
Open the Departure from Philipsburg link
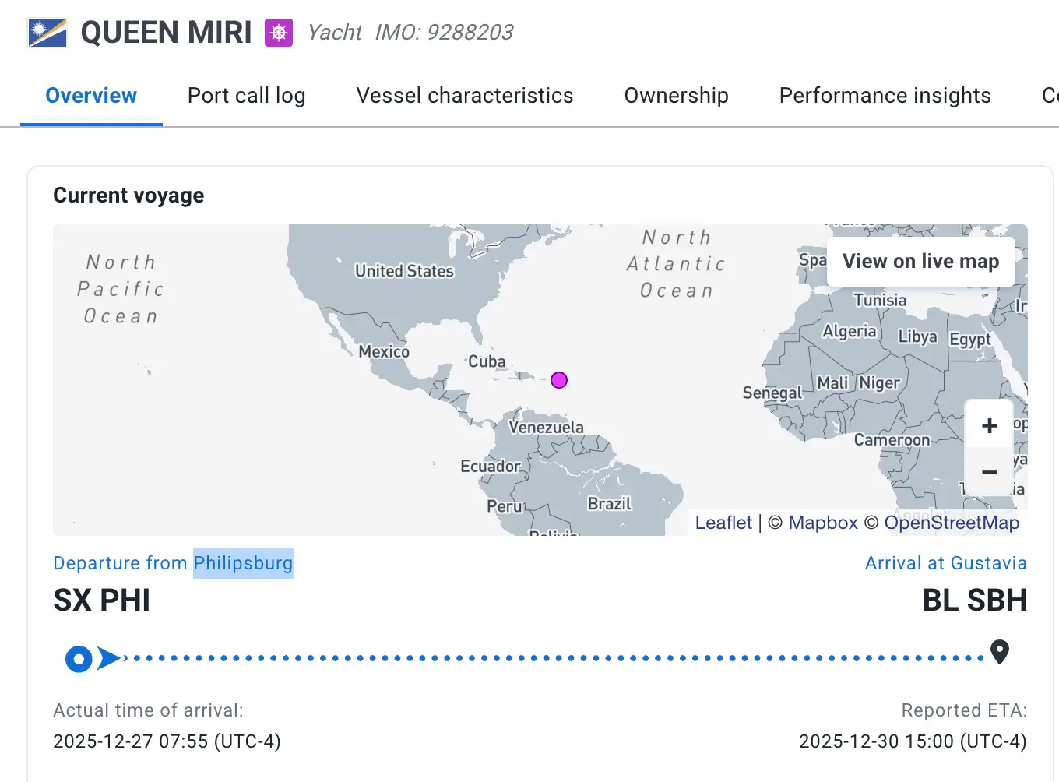(x=173, y=563)
